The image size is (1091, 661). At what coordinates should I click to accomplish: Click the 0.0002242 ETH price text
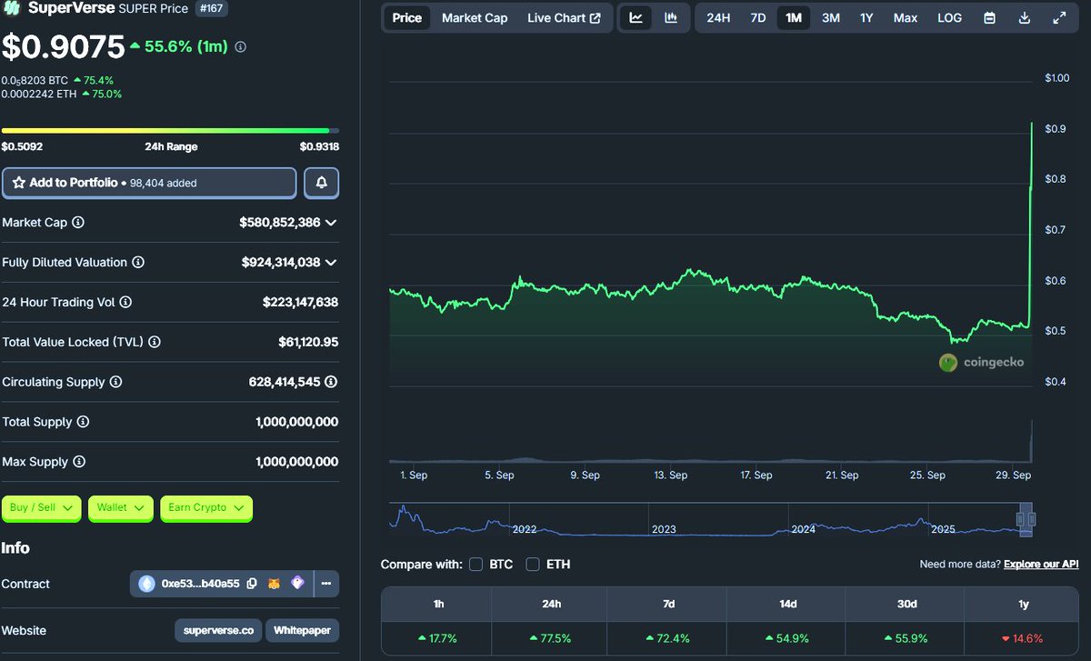[x=39, y=94]
